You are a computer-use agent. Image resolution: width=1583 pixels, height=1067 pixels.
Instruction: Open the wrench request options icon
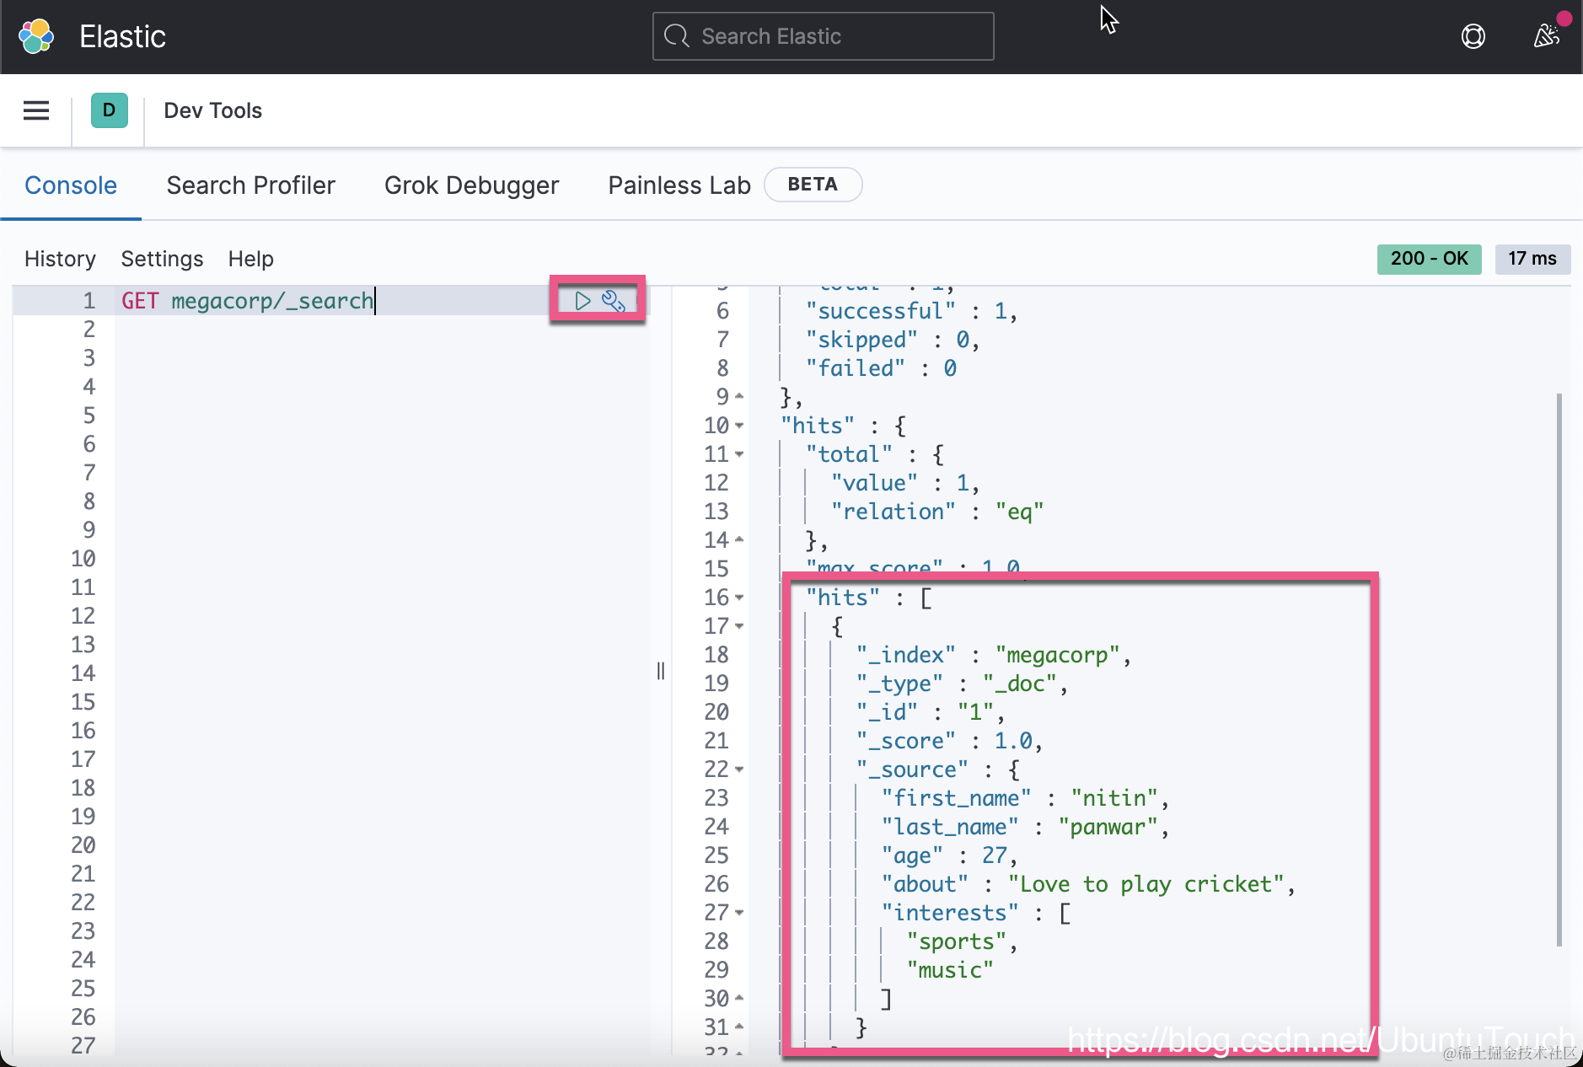click(614, 300)
